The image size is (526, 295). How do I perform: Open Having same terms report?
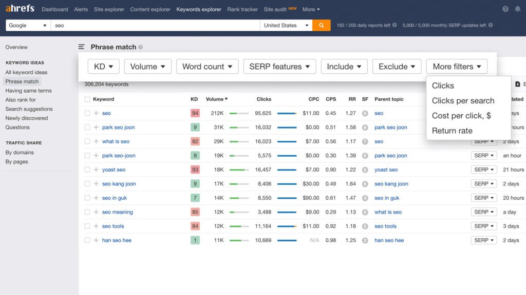tap(29, 91)
